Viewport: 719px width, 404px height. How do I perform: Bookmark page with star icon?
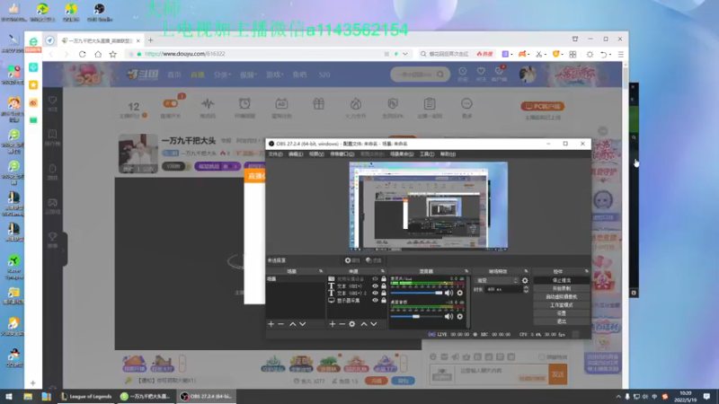(x=113, y=54)
